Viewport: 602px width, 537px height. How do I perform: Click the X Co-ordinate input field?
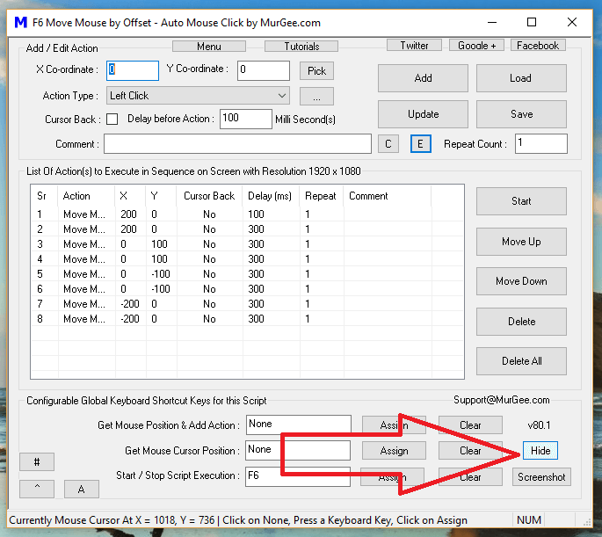tap(133, 70)
